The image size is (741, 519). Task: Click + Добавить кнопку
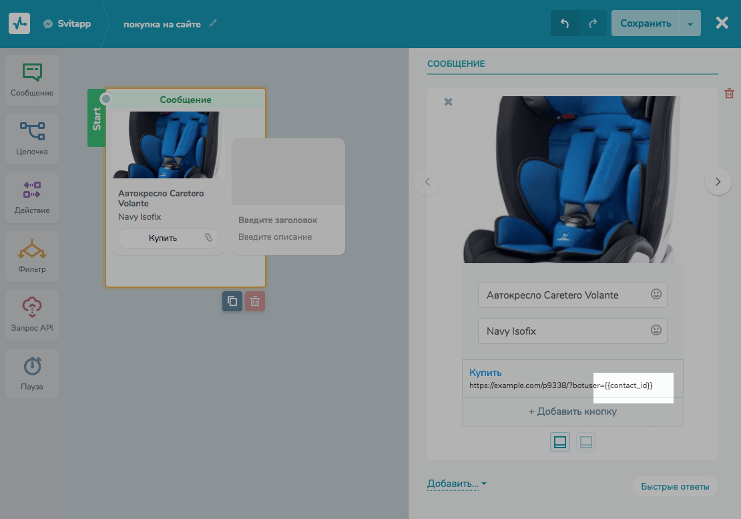[x=572, y=411]
